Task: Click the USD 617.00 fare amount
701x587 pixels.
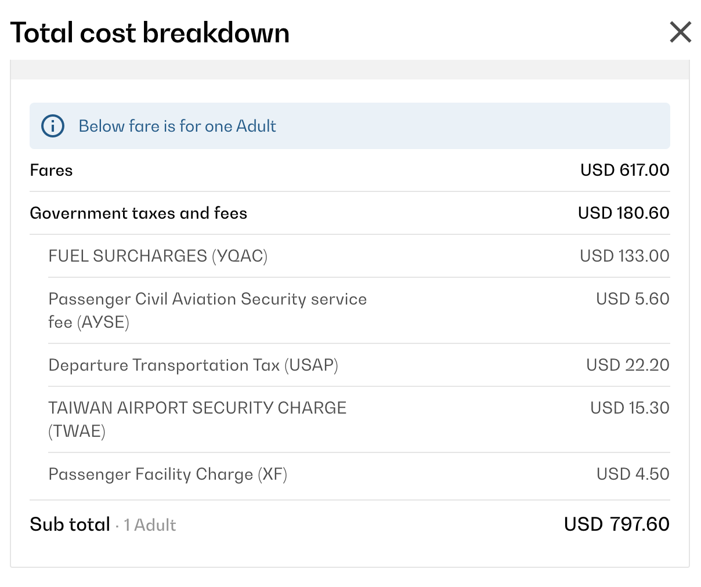Action: coord(624,170)
